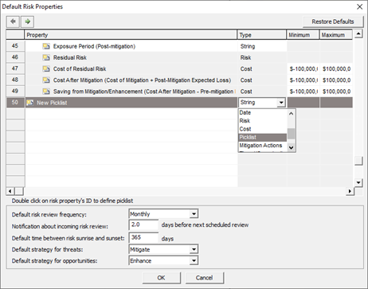Click icon beside Exposure Period (Post-mitigation)
Screen dimensions: 368x289
point(46,46)
